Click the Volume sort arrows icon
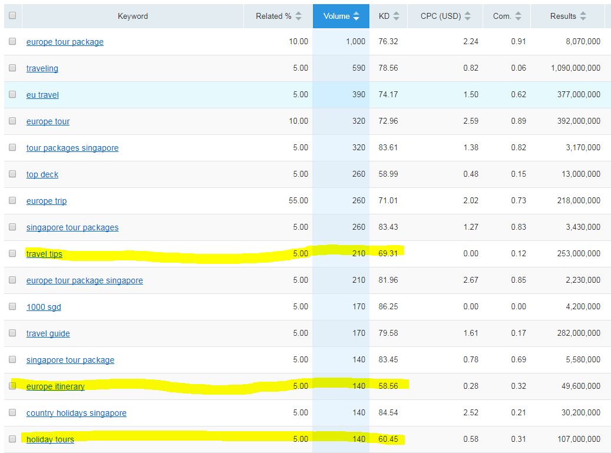Viewport: 611px width, 453px height. [x=356, y=16]
